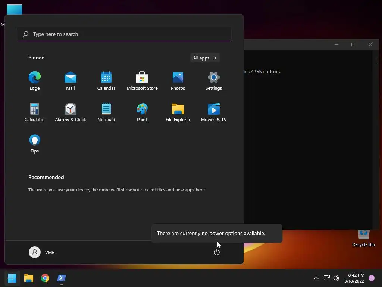Minimize the PowerShell window
The width and height of the screenshot is (382, 287).
(336, 44)
